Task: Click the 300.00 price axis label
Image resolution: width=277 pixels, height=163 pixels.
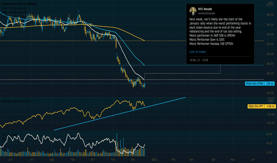Action: pyautogui.click(x=270, y=54)
